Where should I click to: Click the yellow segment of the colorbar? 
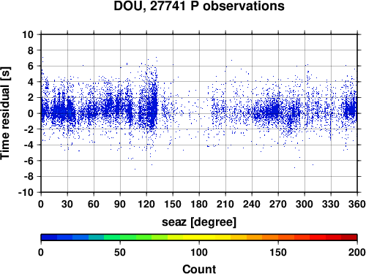(199, 237)
